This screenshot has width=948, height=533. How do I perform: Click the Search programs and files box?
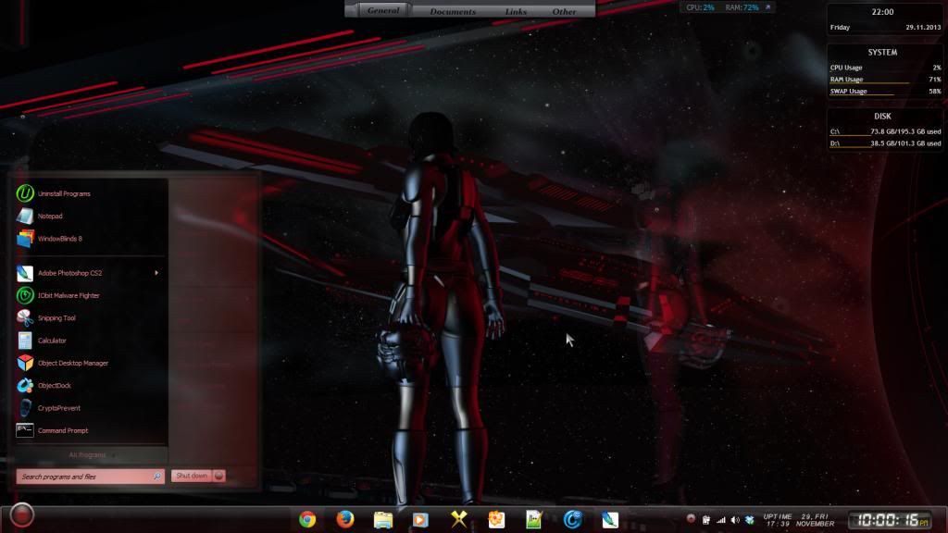coord(90,477)
